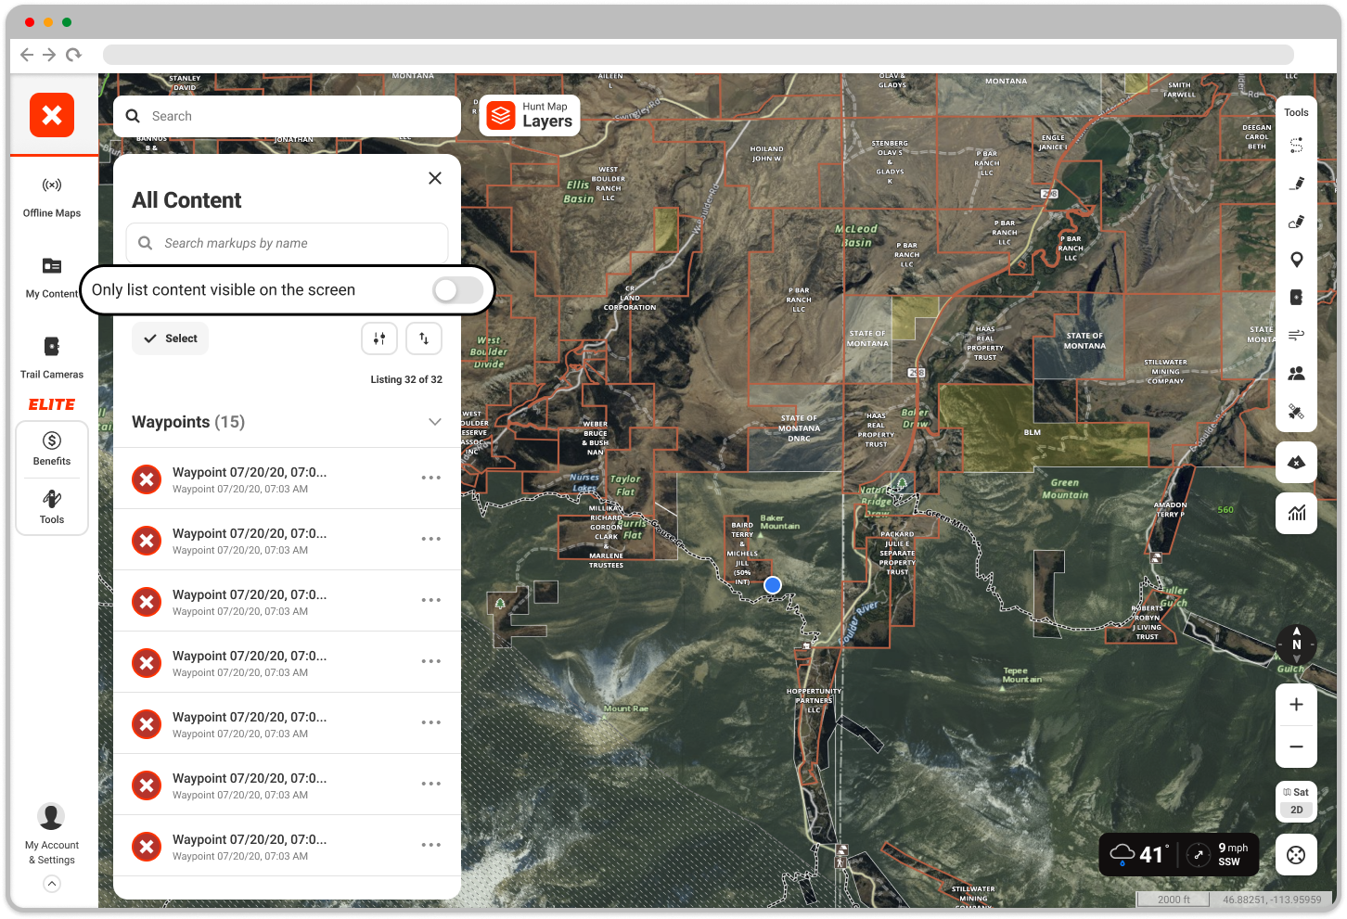Select the sixth waypoint in the list
This screenshot has width=1347, height=919.
point(288,785)
